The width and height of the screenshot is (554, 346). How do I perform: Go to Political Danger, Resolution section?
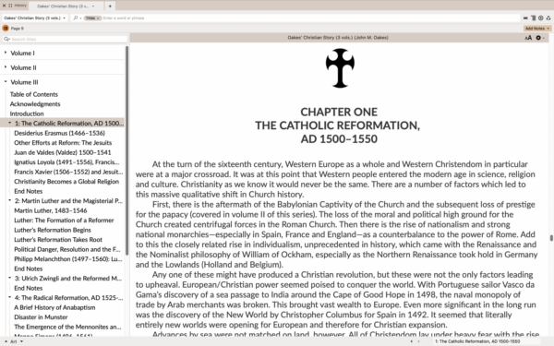67,250
